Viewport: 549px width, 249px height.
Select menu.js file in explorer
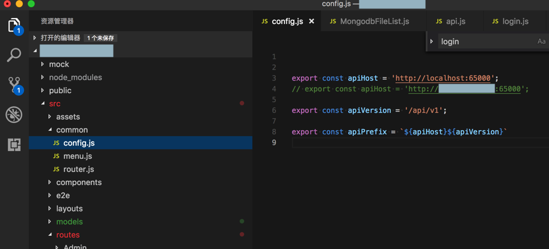point(77,156)
